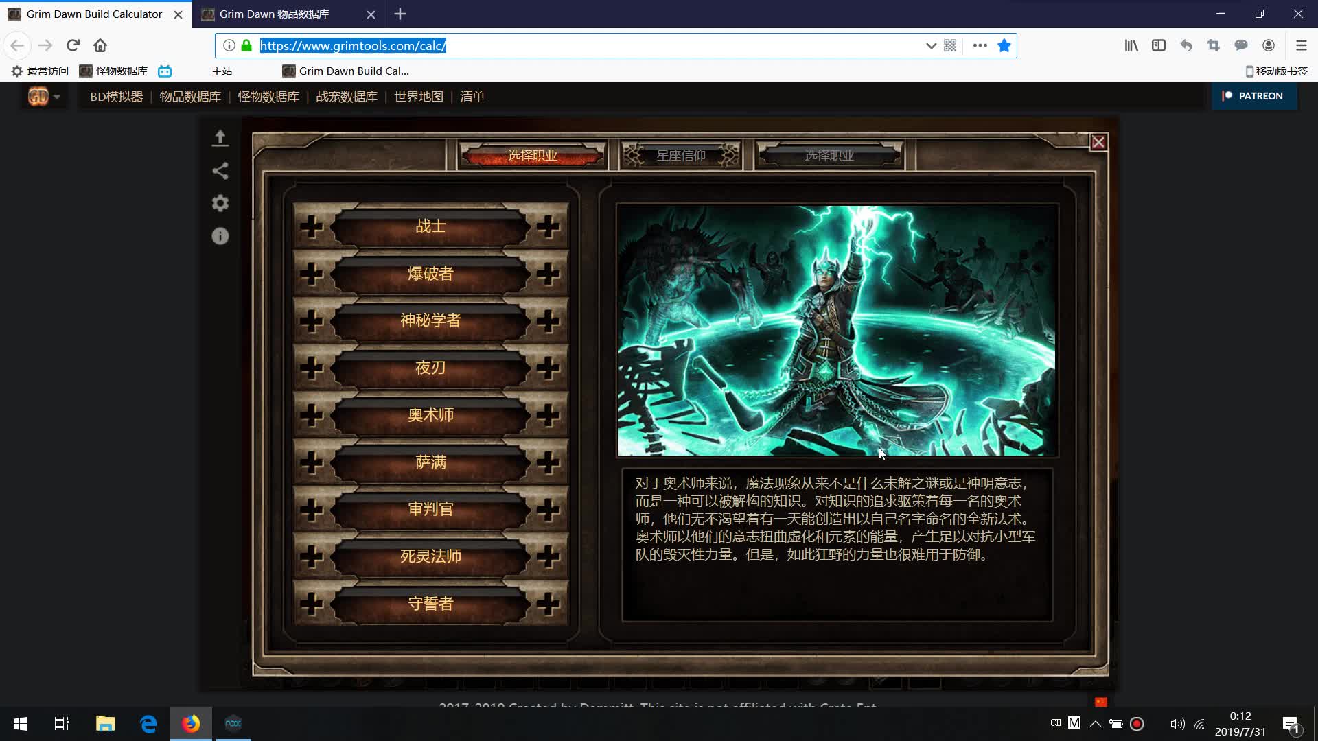Select the 奥术师 class button
The height and width of the screenshot is (741, 1318).
[x=430, y=415]
